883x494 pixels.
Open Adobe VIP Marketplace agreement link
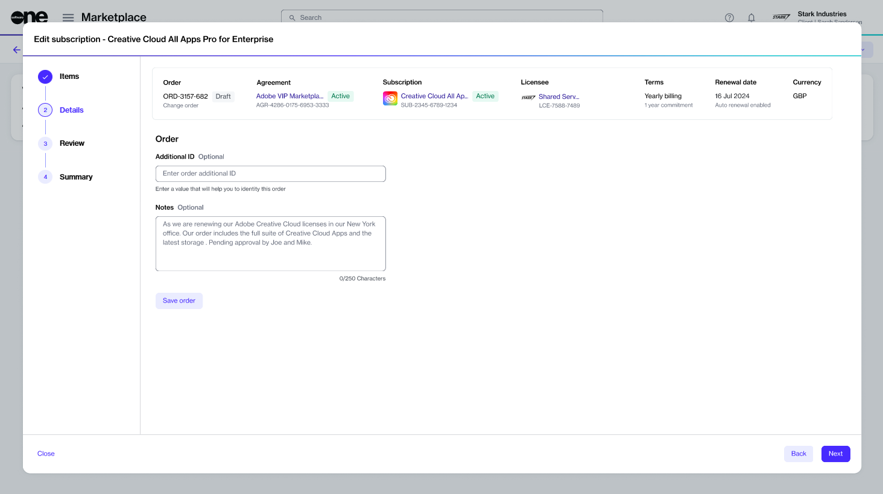click(x=290, y=96)
